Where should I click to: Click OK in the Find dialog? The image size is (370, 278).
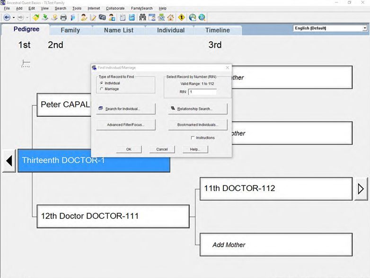[x=129, y=149]
